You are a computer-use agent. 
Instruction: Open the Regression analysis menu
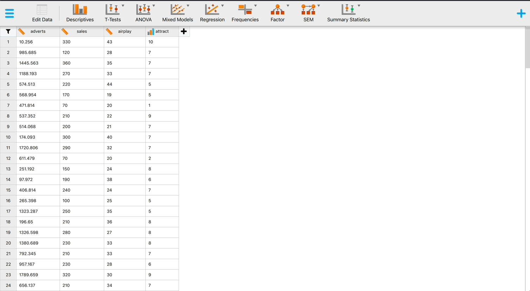(x=212, y=13)
